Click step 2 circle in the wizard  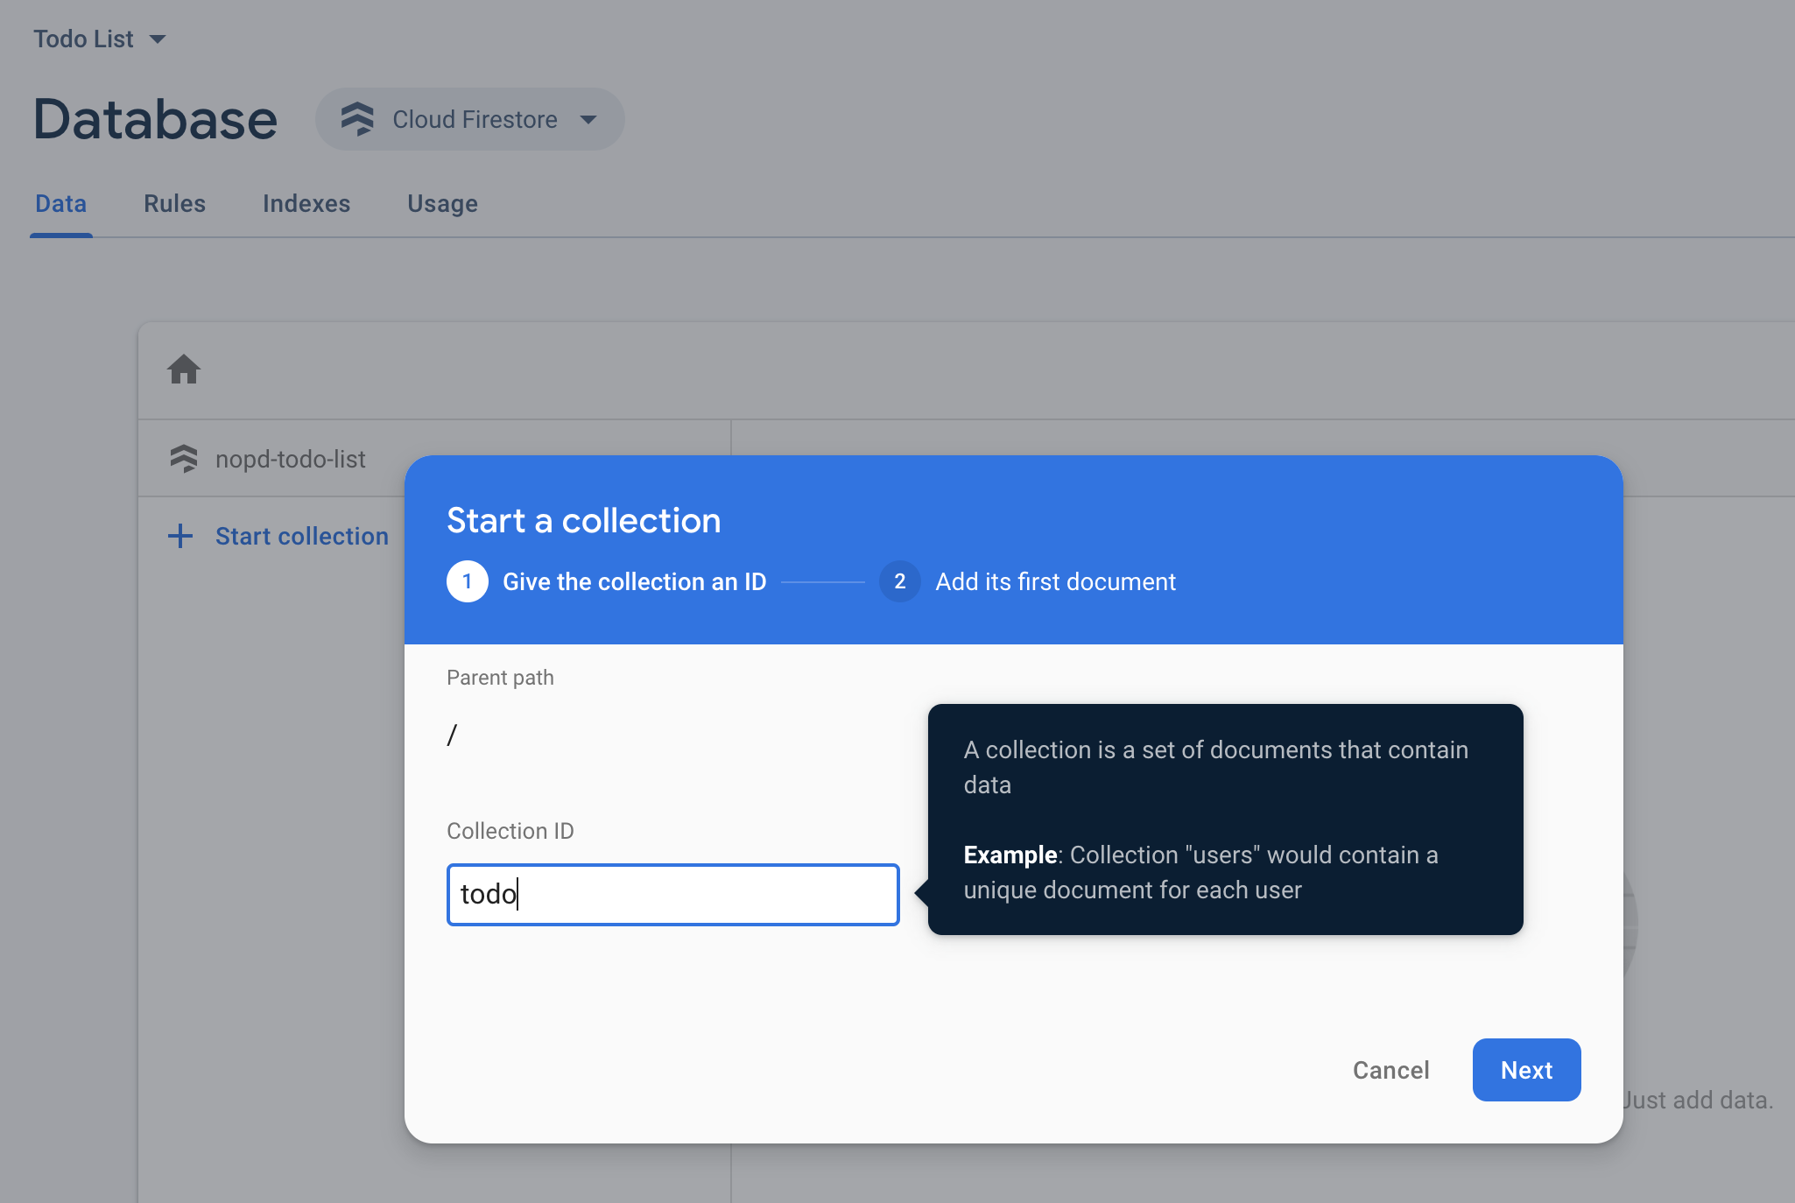click(899, 581)
